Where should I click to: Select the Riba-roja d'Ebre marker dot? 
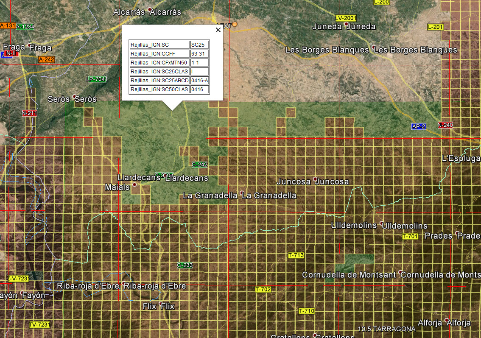tap(123, 283)
